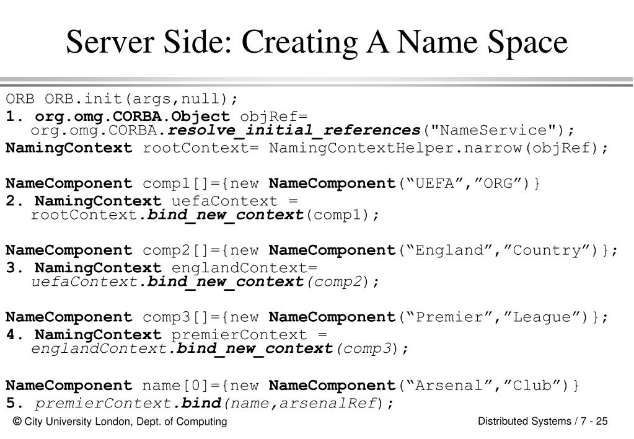This screenshot has width=634, height=439.
Task: Click 'org.omg.CORBA.Object' in step 1
Action: tap(132, 117)
